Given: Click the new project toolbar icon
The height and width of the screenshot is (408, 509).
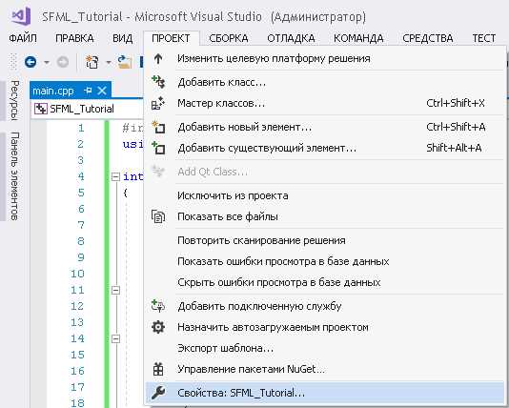Looking at the screenshot, I should pyautogui.click(x=92, y=62).
